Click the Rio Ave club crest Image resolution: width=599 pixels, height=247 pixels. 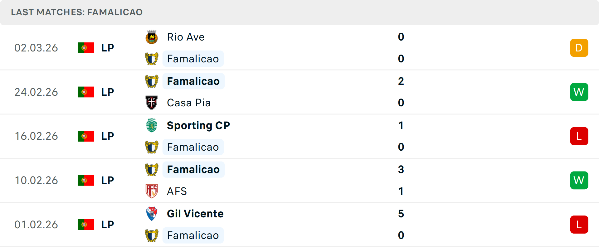152,37
